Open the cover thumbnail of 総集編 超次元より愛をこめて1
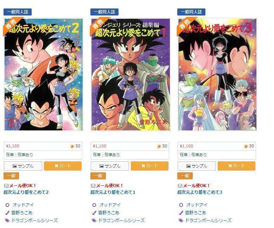Screen dimensions: 274x228 point(130,74)
